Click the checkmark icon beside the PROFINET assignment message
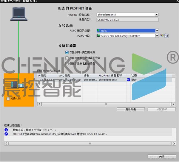 (x=6, y=134)
